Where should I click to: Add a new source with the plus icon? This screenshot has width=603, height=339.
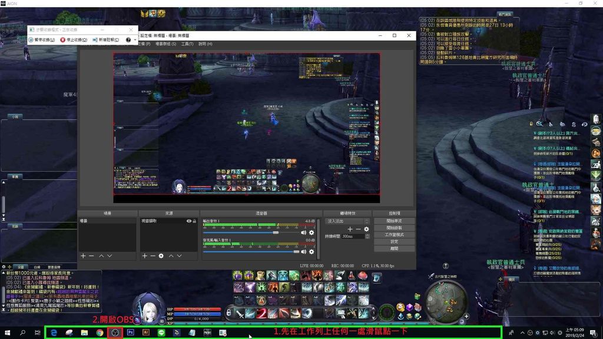click(145, 255)
